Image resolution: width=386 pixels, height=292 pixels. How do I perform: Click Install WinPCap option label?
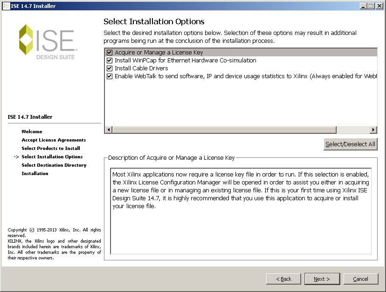[x=186, y=60]
